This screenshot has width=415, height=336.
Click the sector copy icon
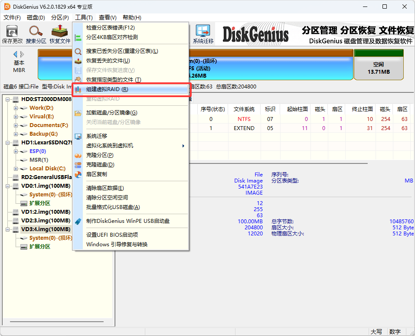coord(78,174)
